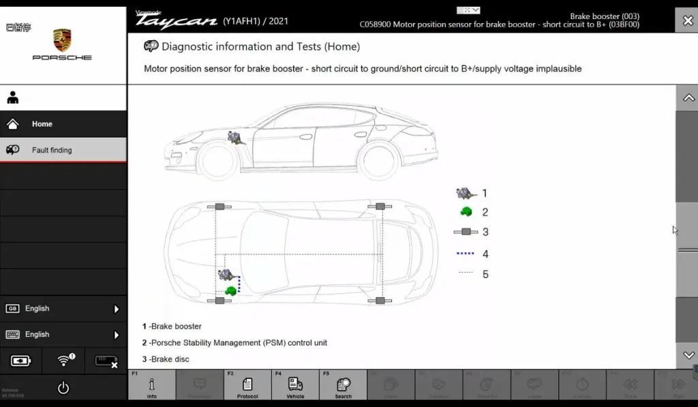Click the Wi-Fi connection warning icon
The width and height of the screenshot is (698, 407).
pos(64,361)
